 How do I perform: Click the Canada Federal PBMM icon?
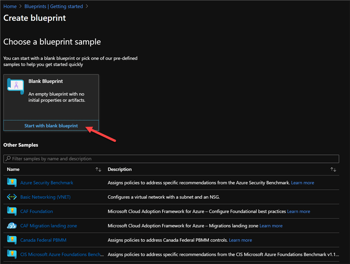12,240
